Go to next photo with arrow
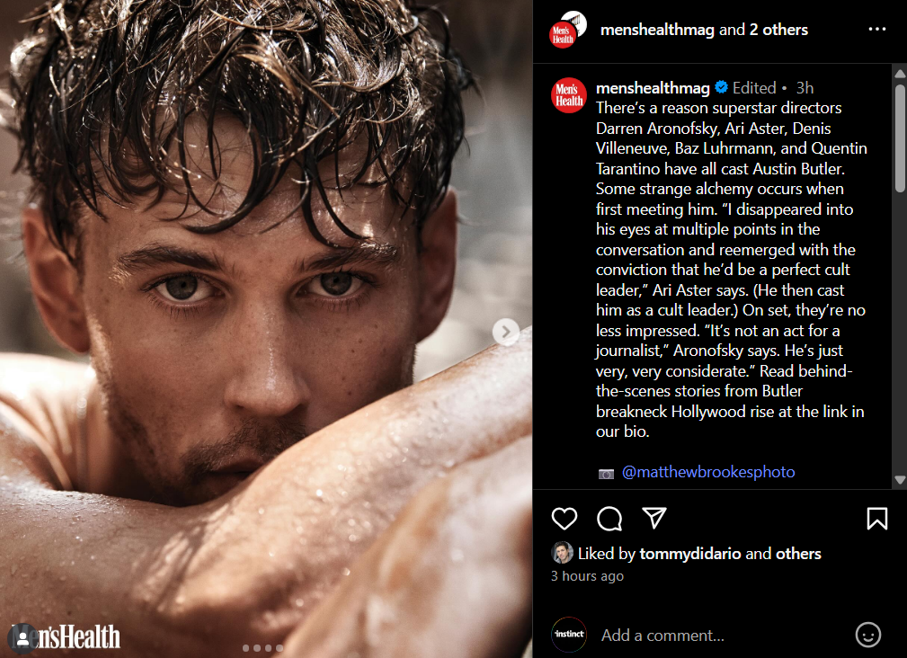The height and width of the screenshot is (658, 907). point(505,332)
